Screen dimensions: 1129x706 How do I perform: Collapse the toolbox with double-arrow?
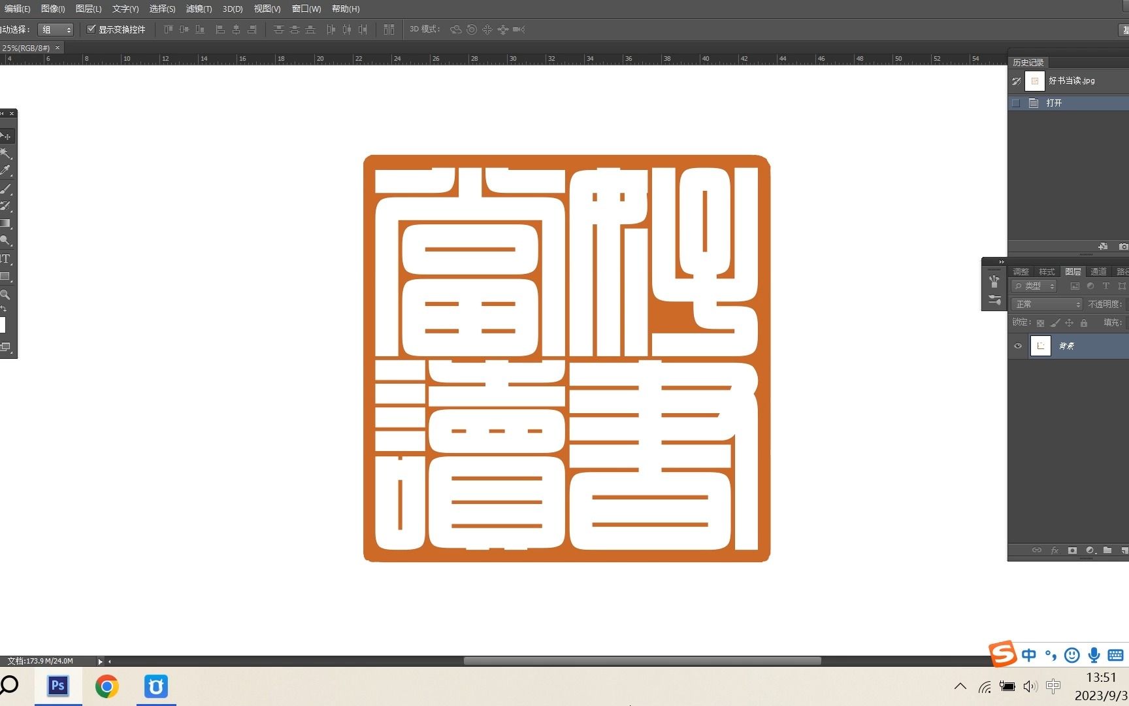(x=3, y=113)
